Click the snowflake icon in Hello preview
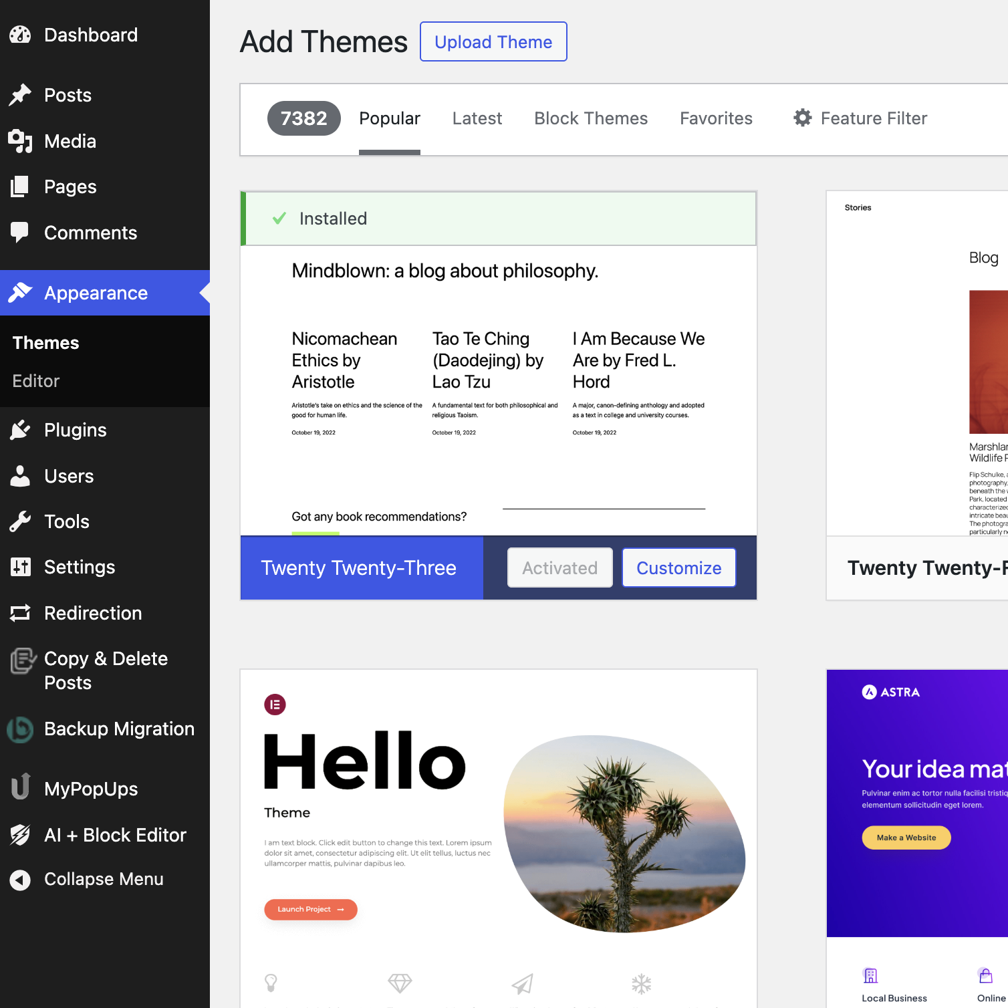The width and height of the screenshot is (1008, 1008). (642, 983)
